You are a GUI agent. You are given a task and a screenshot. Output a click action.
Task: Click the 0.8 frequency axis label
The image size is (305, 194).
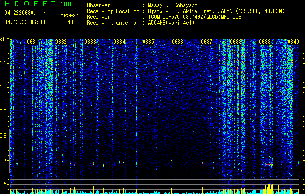point(4,136)
